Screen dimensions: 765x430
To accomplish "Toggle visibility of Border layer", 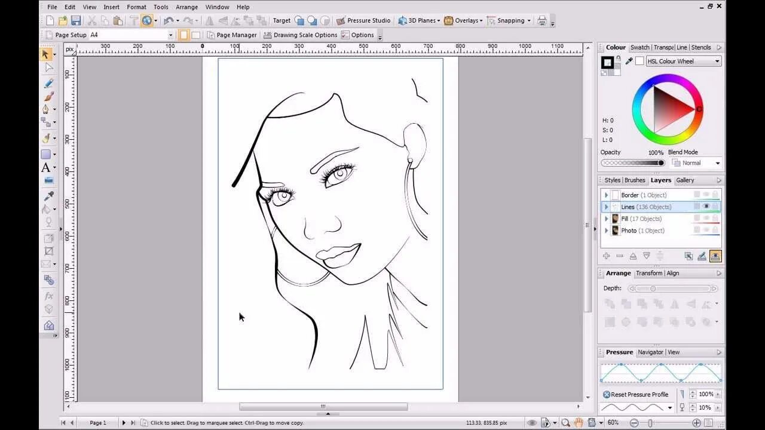I will [x=706, y=195].
